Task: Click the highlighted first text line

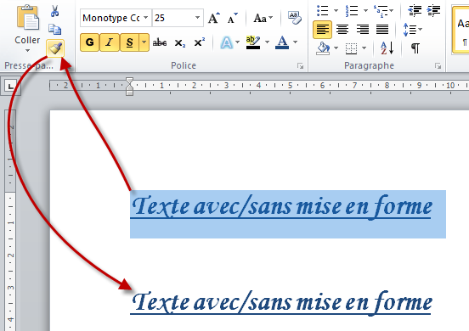Action: tap(281, 207)
